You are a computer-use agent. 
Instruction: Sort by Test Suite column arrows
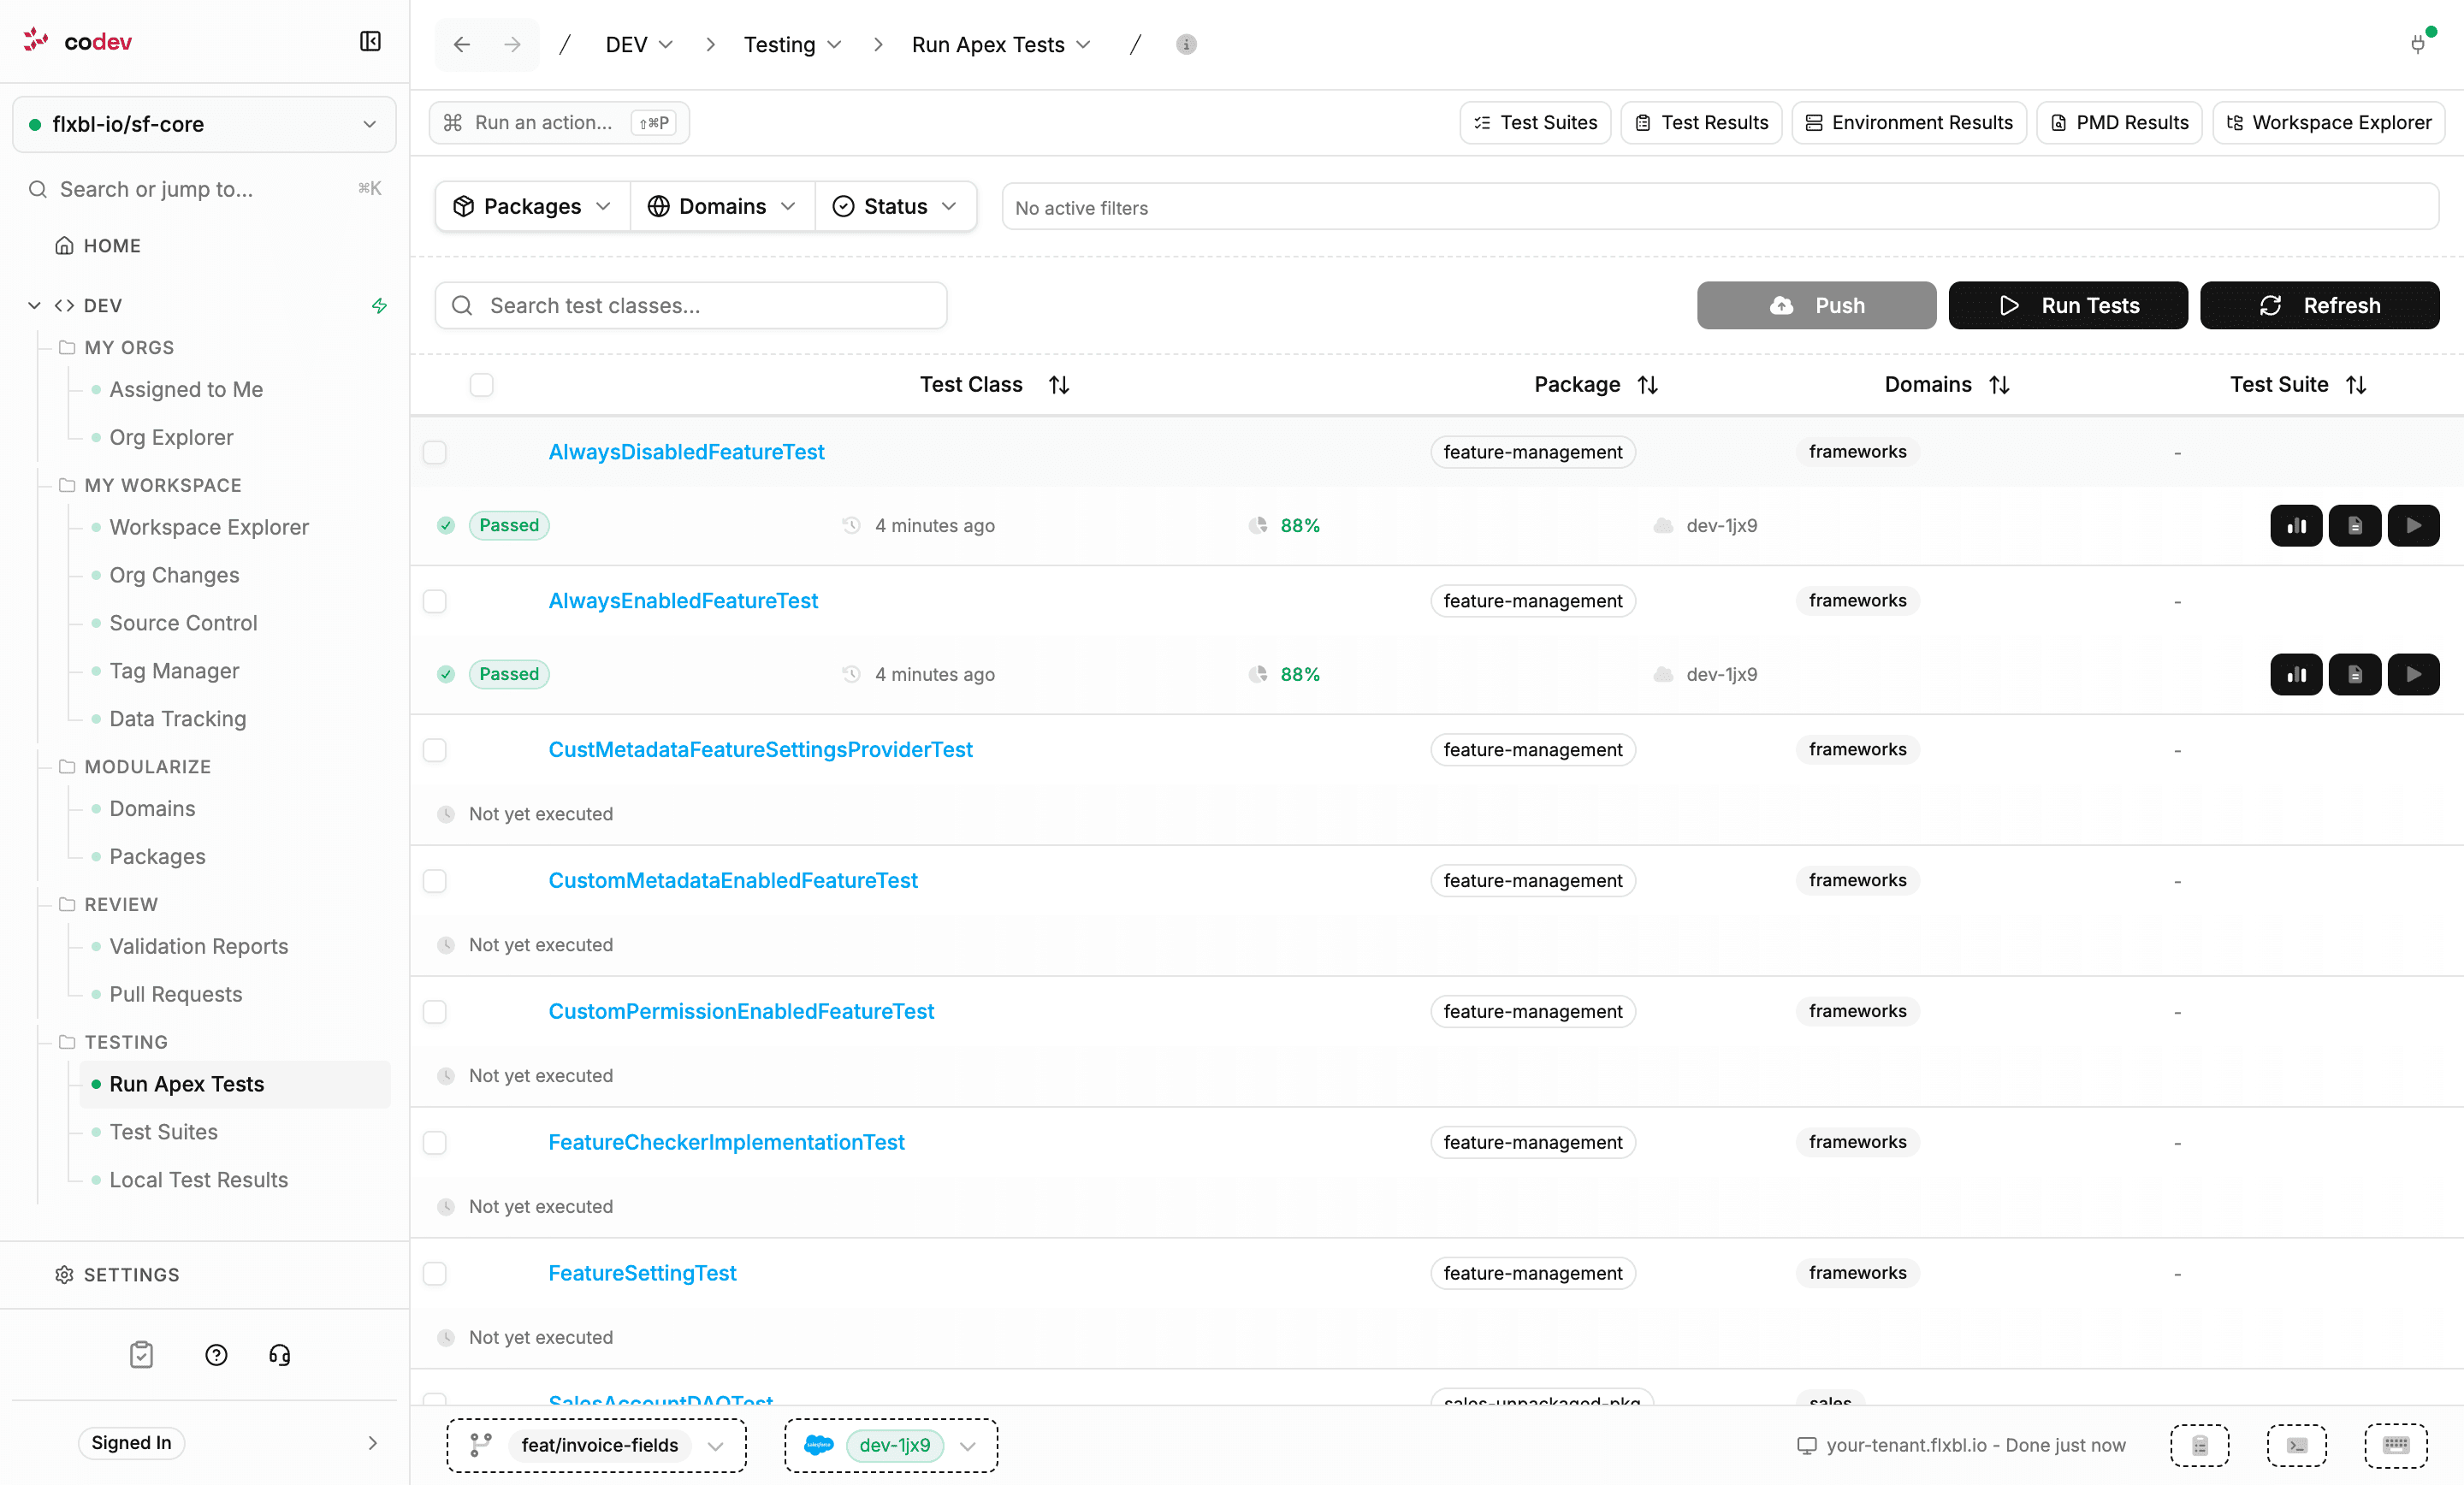point(2356,385)
